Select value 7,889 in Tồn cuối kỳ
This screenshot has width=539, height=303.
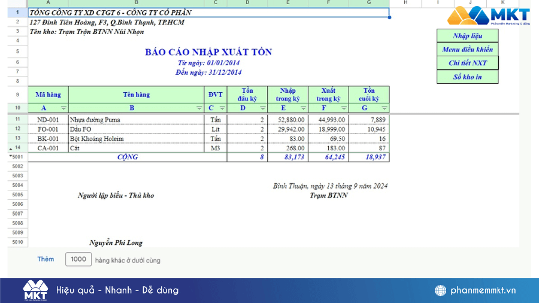369,120
